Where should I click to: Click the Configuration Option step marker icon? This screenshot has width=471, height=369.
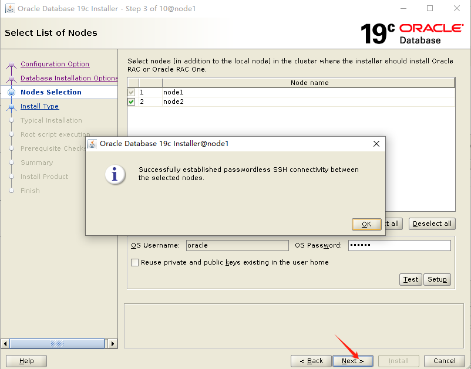[x=11, y=65]
